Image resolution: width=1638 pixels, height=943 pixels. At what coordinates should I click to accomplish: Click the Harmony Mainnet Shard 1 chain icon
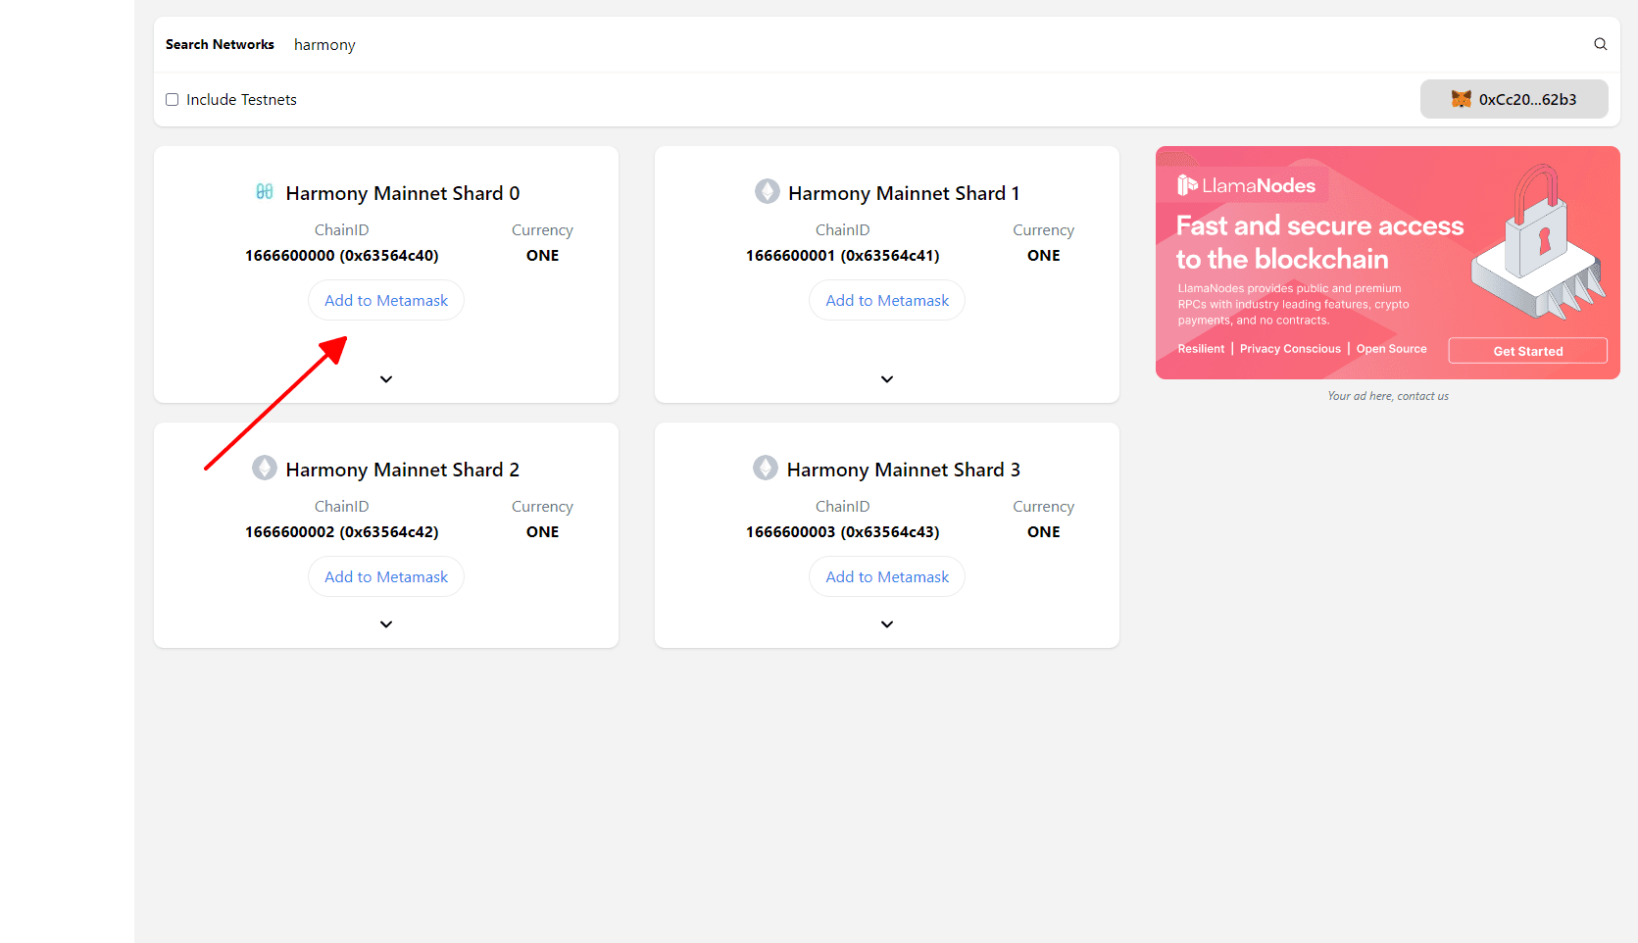click(768, 191)
